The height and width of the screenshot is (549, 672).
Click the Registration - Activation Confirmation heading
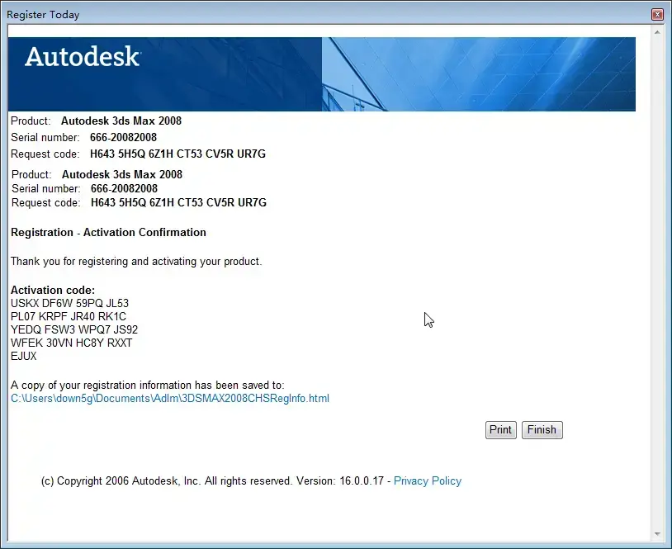pyautogui.click(x=108, y=232)
